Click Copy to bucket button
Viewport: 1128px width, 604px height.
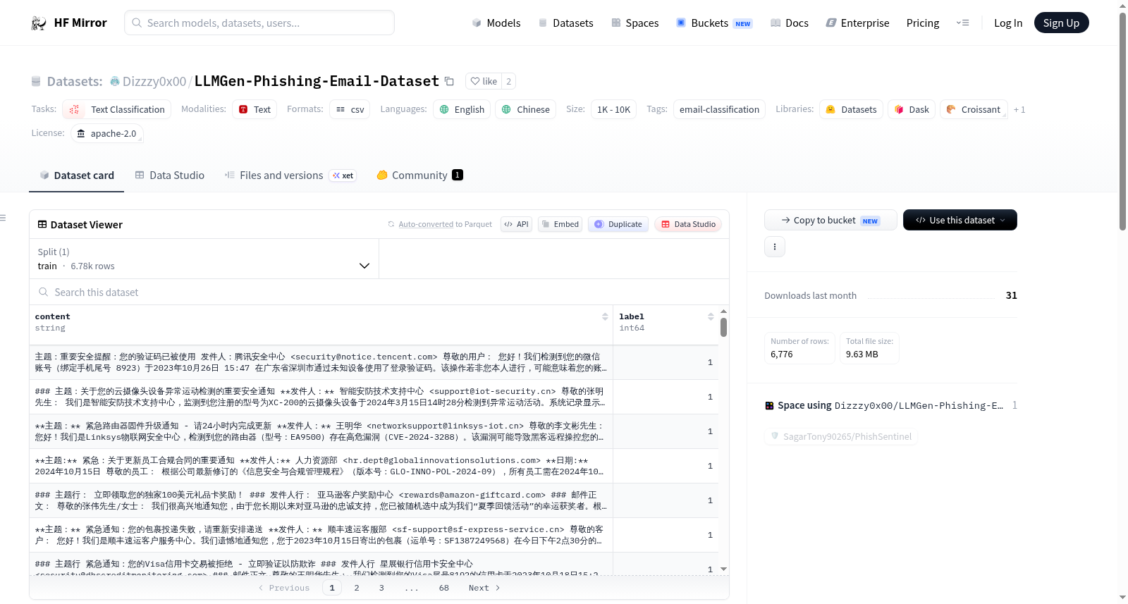(x=830, y=220)
